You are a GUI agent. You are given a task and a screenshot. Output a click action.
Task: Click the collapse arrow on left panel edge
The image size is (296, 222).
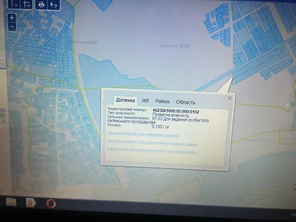point(2,64)
